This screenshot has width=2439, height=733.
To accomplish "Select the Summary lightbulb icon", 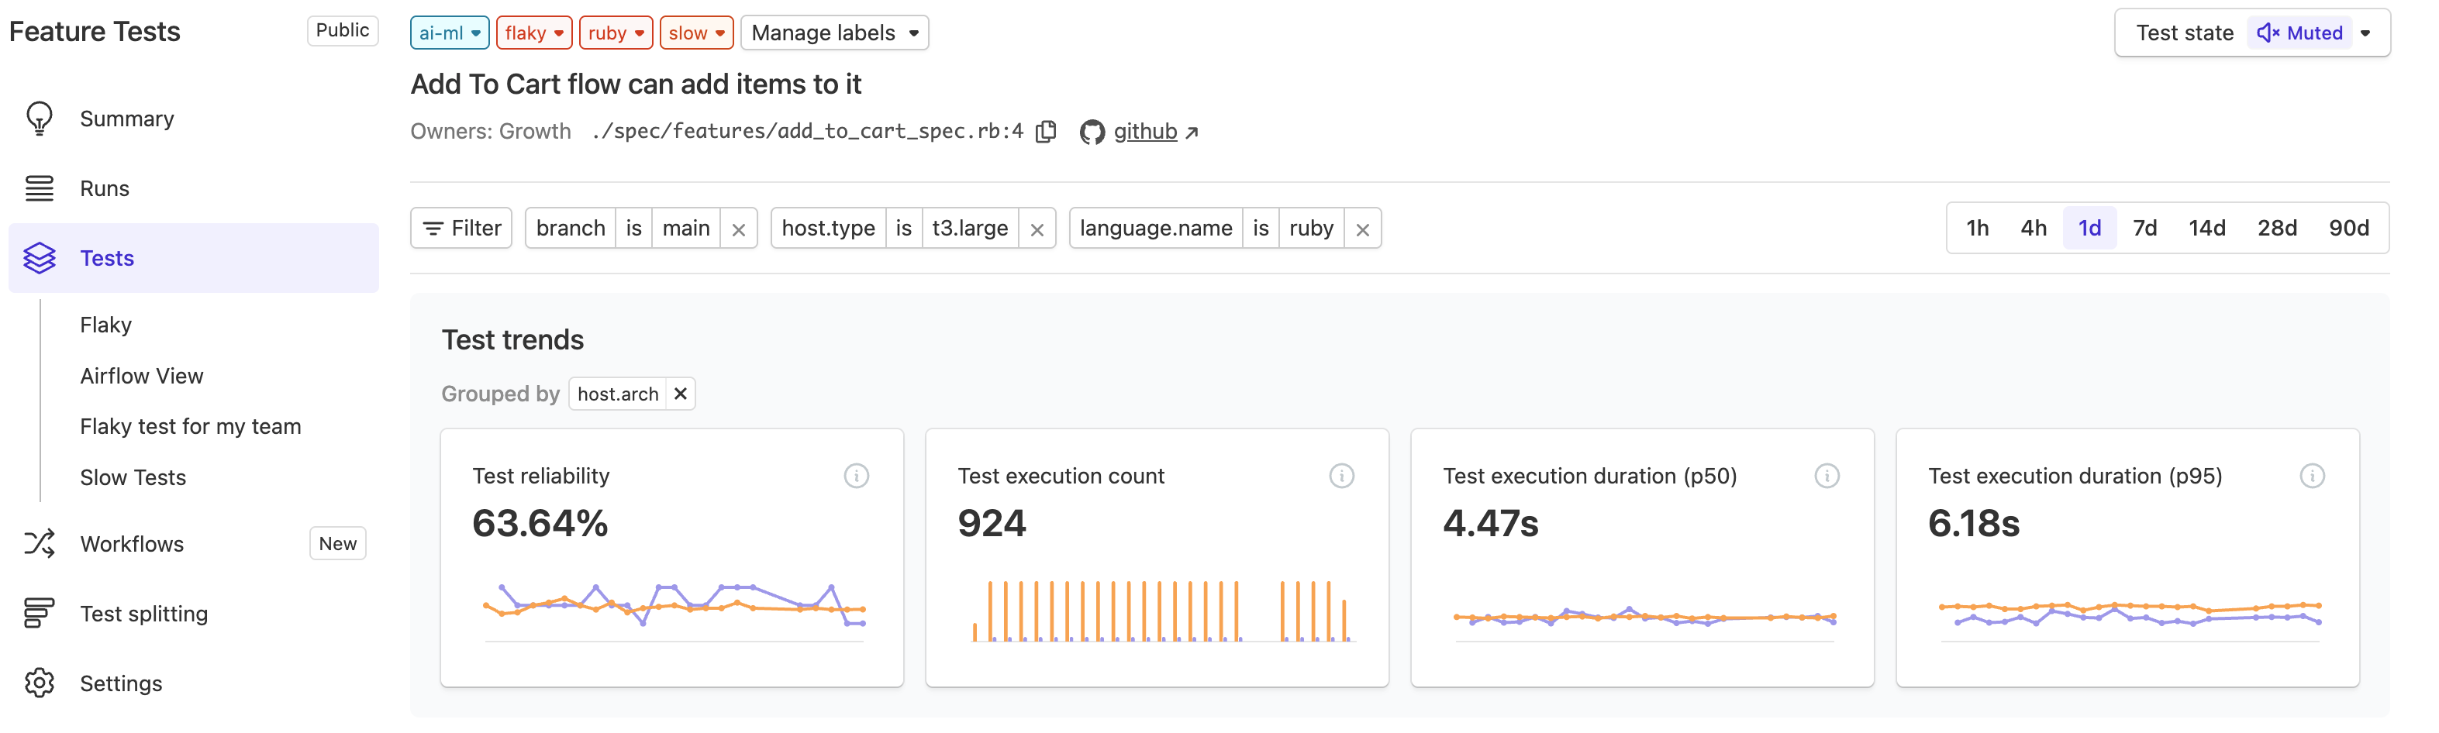I will coord(40,119).
